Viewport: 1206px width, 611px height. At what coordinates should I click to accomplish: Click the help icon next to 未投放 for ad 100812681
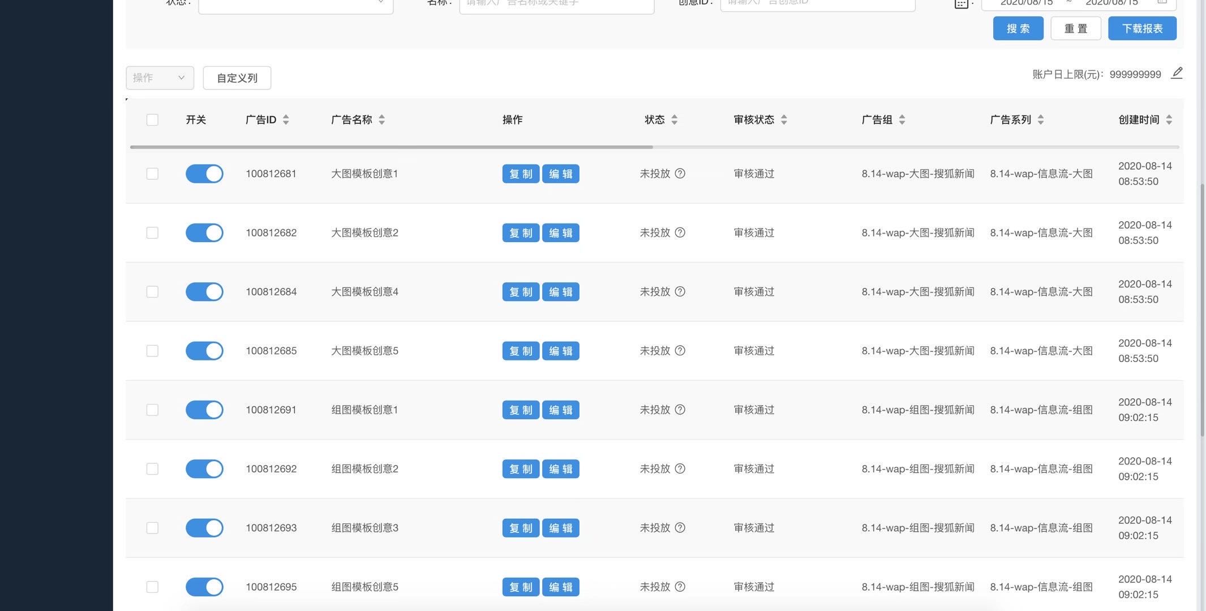[680, 174]
